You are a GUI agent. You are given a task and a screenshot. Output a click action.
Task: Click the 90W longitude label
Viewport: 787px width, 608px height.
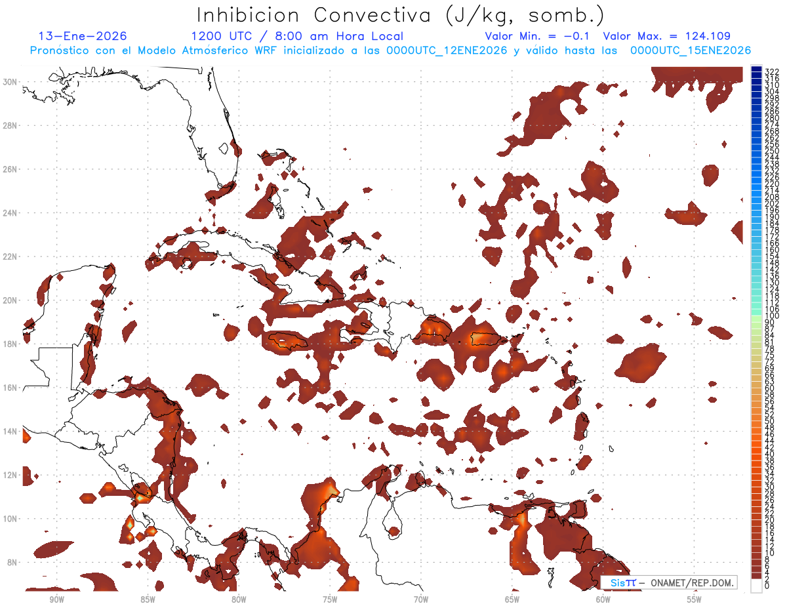point(56,599)
